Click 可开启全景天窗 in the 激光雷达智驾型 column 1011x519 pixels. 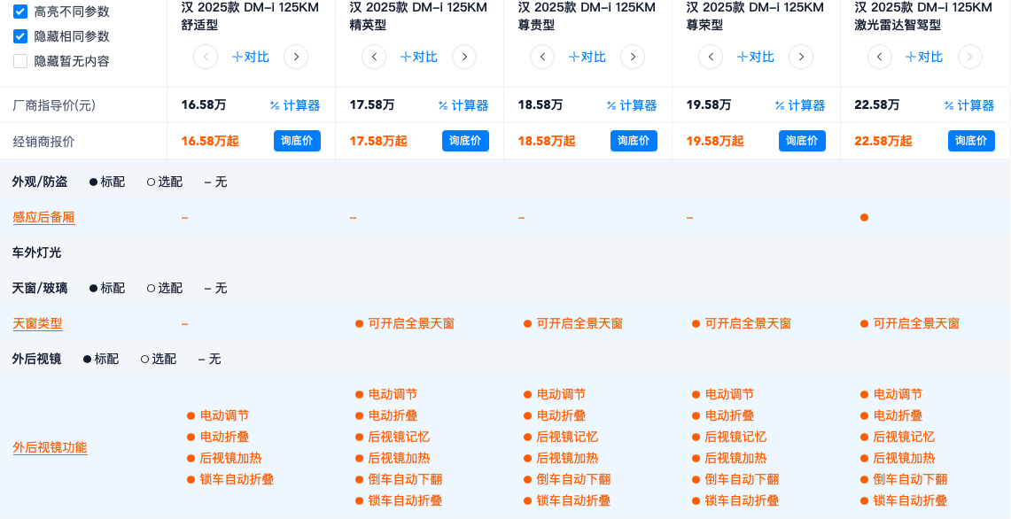pos(916,323)
